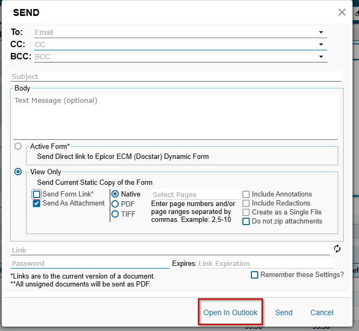Click the refresh link icon
Image resolution: width=359 pixels, height=331 pixels.
(337, 248)
